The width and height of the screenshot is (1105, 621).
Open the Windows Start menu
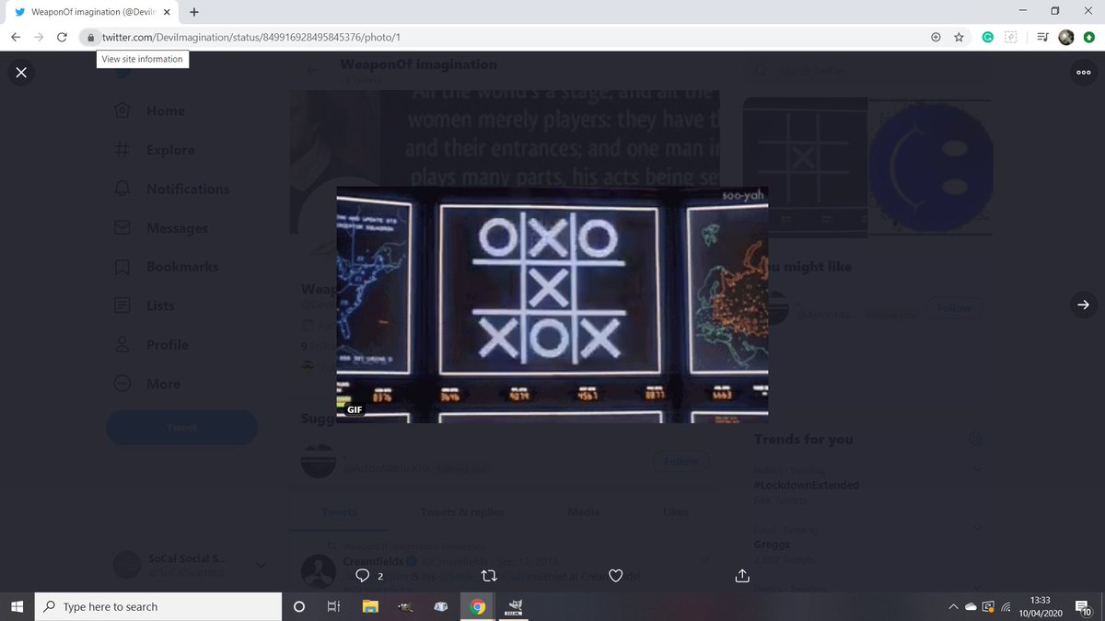(x=17, y=606)
